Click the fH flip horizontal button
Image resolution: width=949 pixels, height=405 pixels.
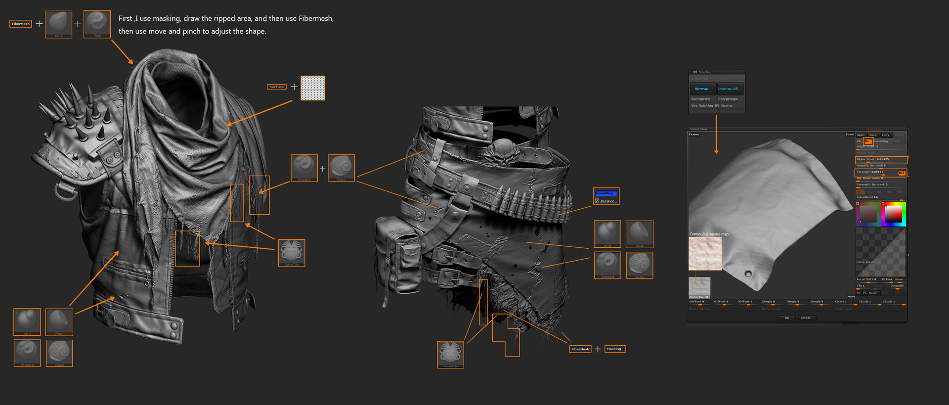coord(859,293)
